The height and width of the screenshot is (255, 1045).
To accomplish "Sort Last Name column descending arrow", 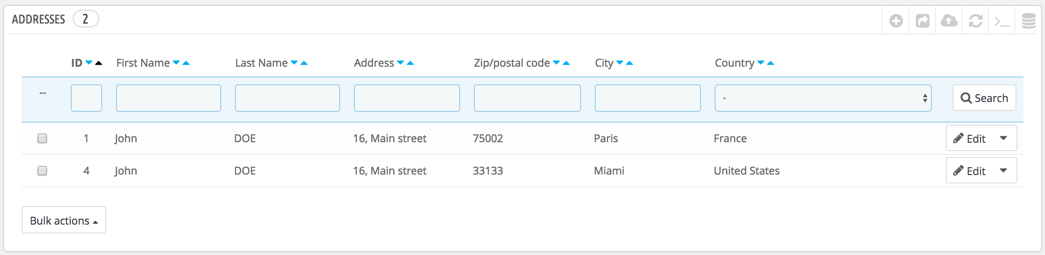I will pos(294,63).
